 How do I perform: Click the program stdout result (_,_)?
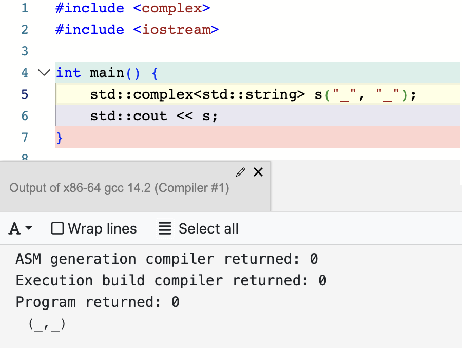[47, 324]
